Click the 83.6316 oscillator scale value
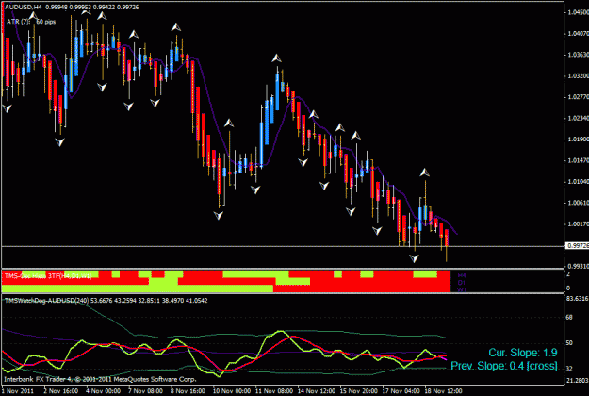Viewport: 589px width, 396px height. (x=578, y=299)
